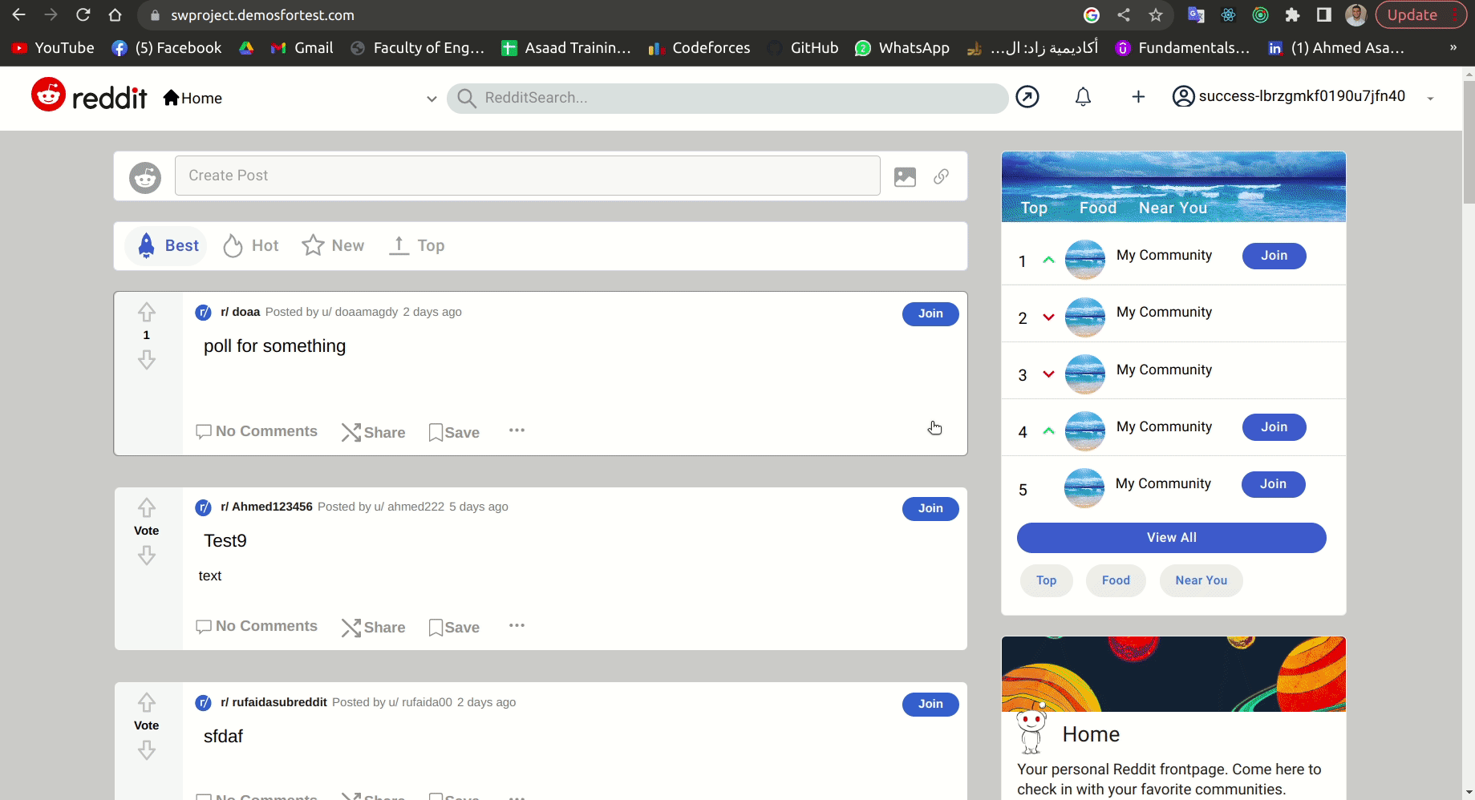Save the 'poll for something' post
This screenshot has width=1475, height=800.
click(x=454, y=433)
